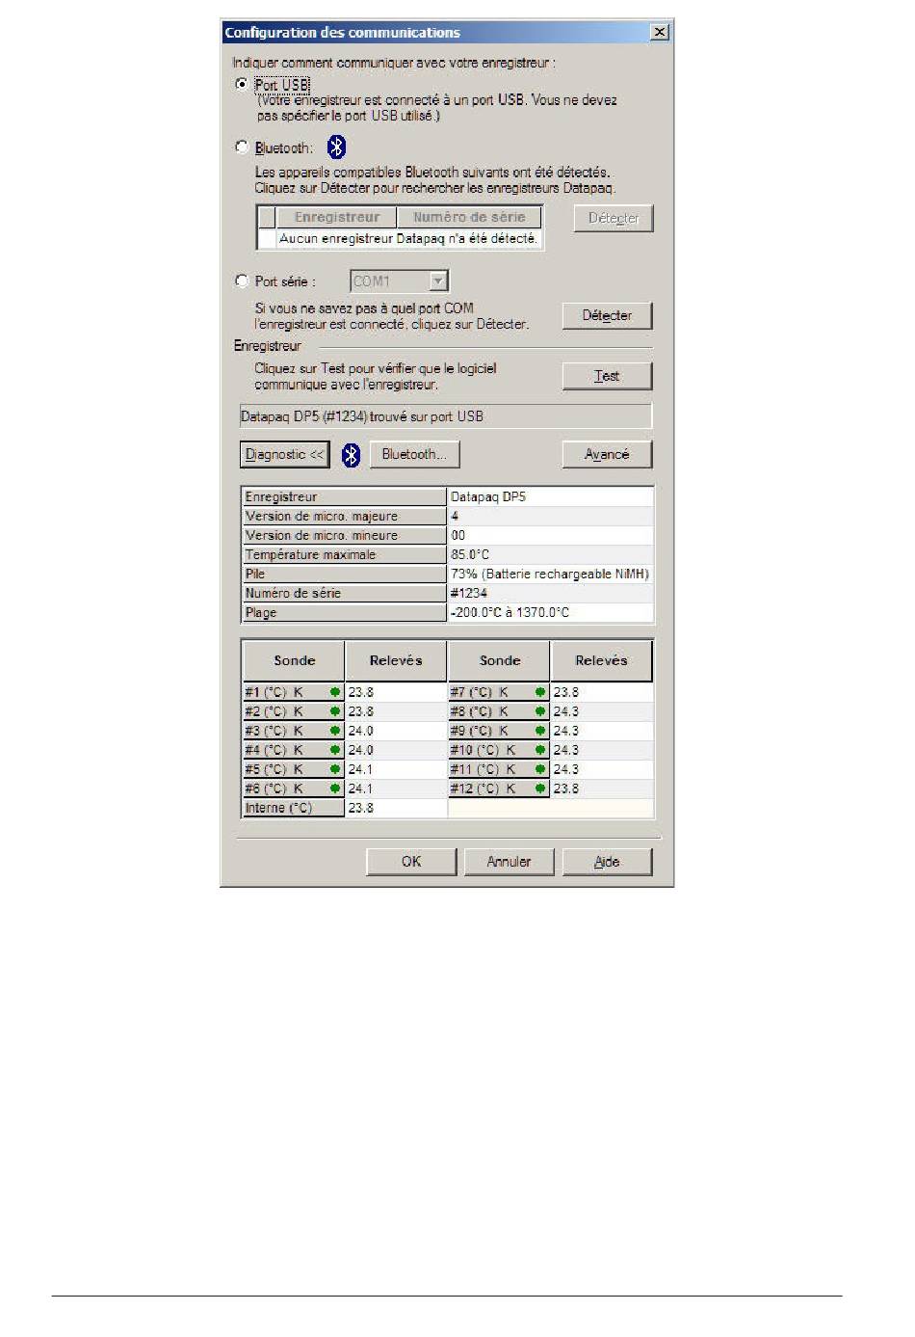Click the Numéro de série column header
Image resolution: width=915 pixels, height=1337 pixels.
tap(469, 217)
